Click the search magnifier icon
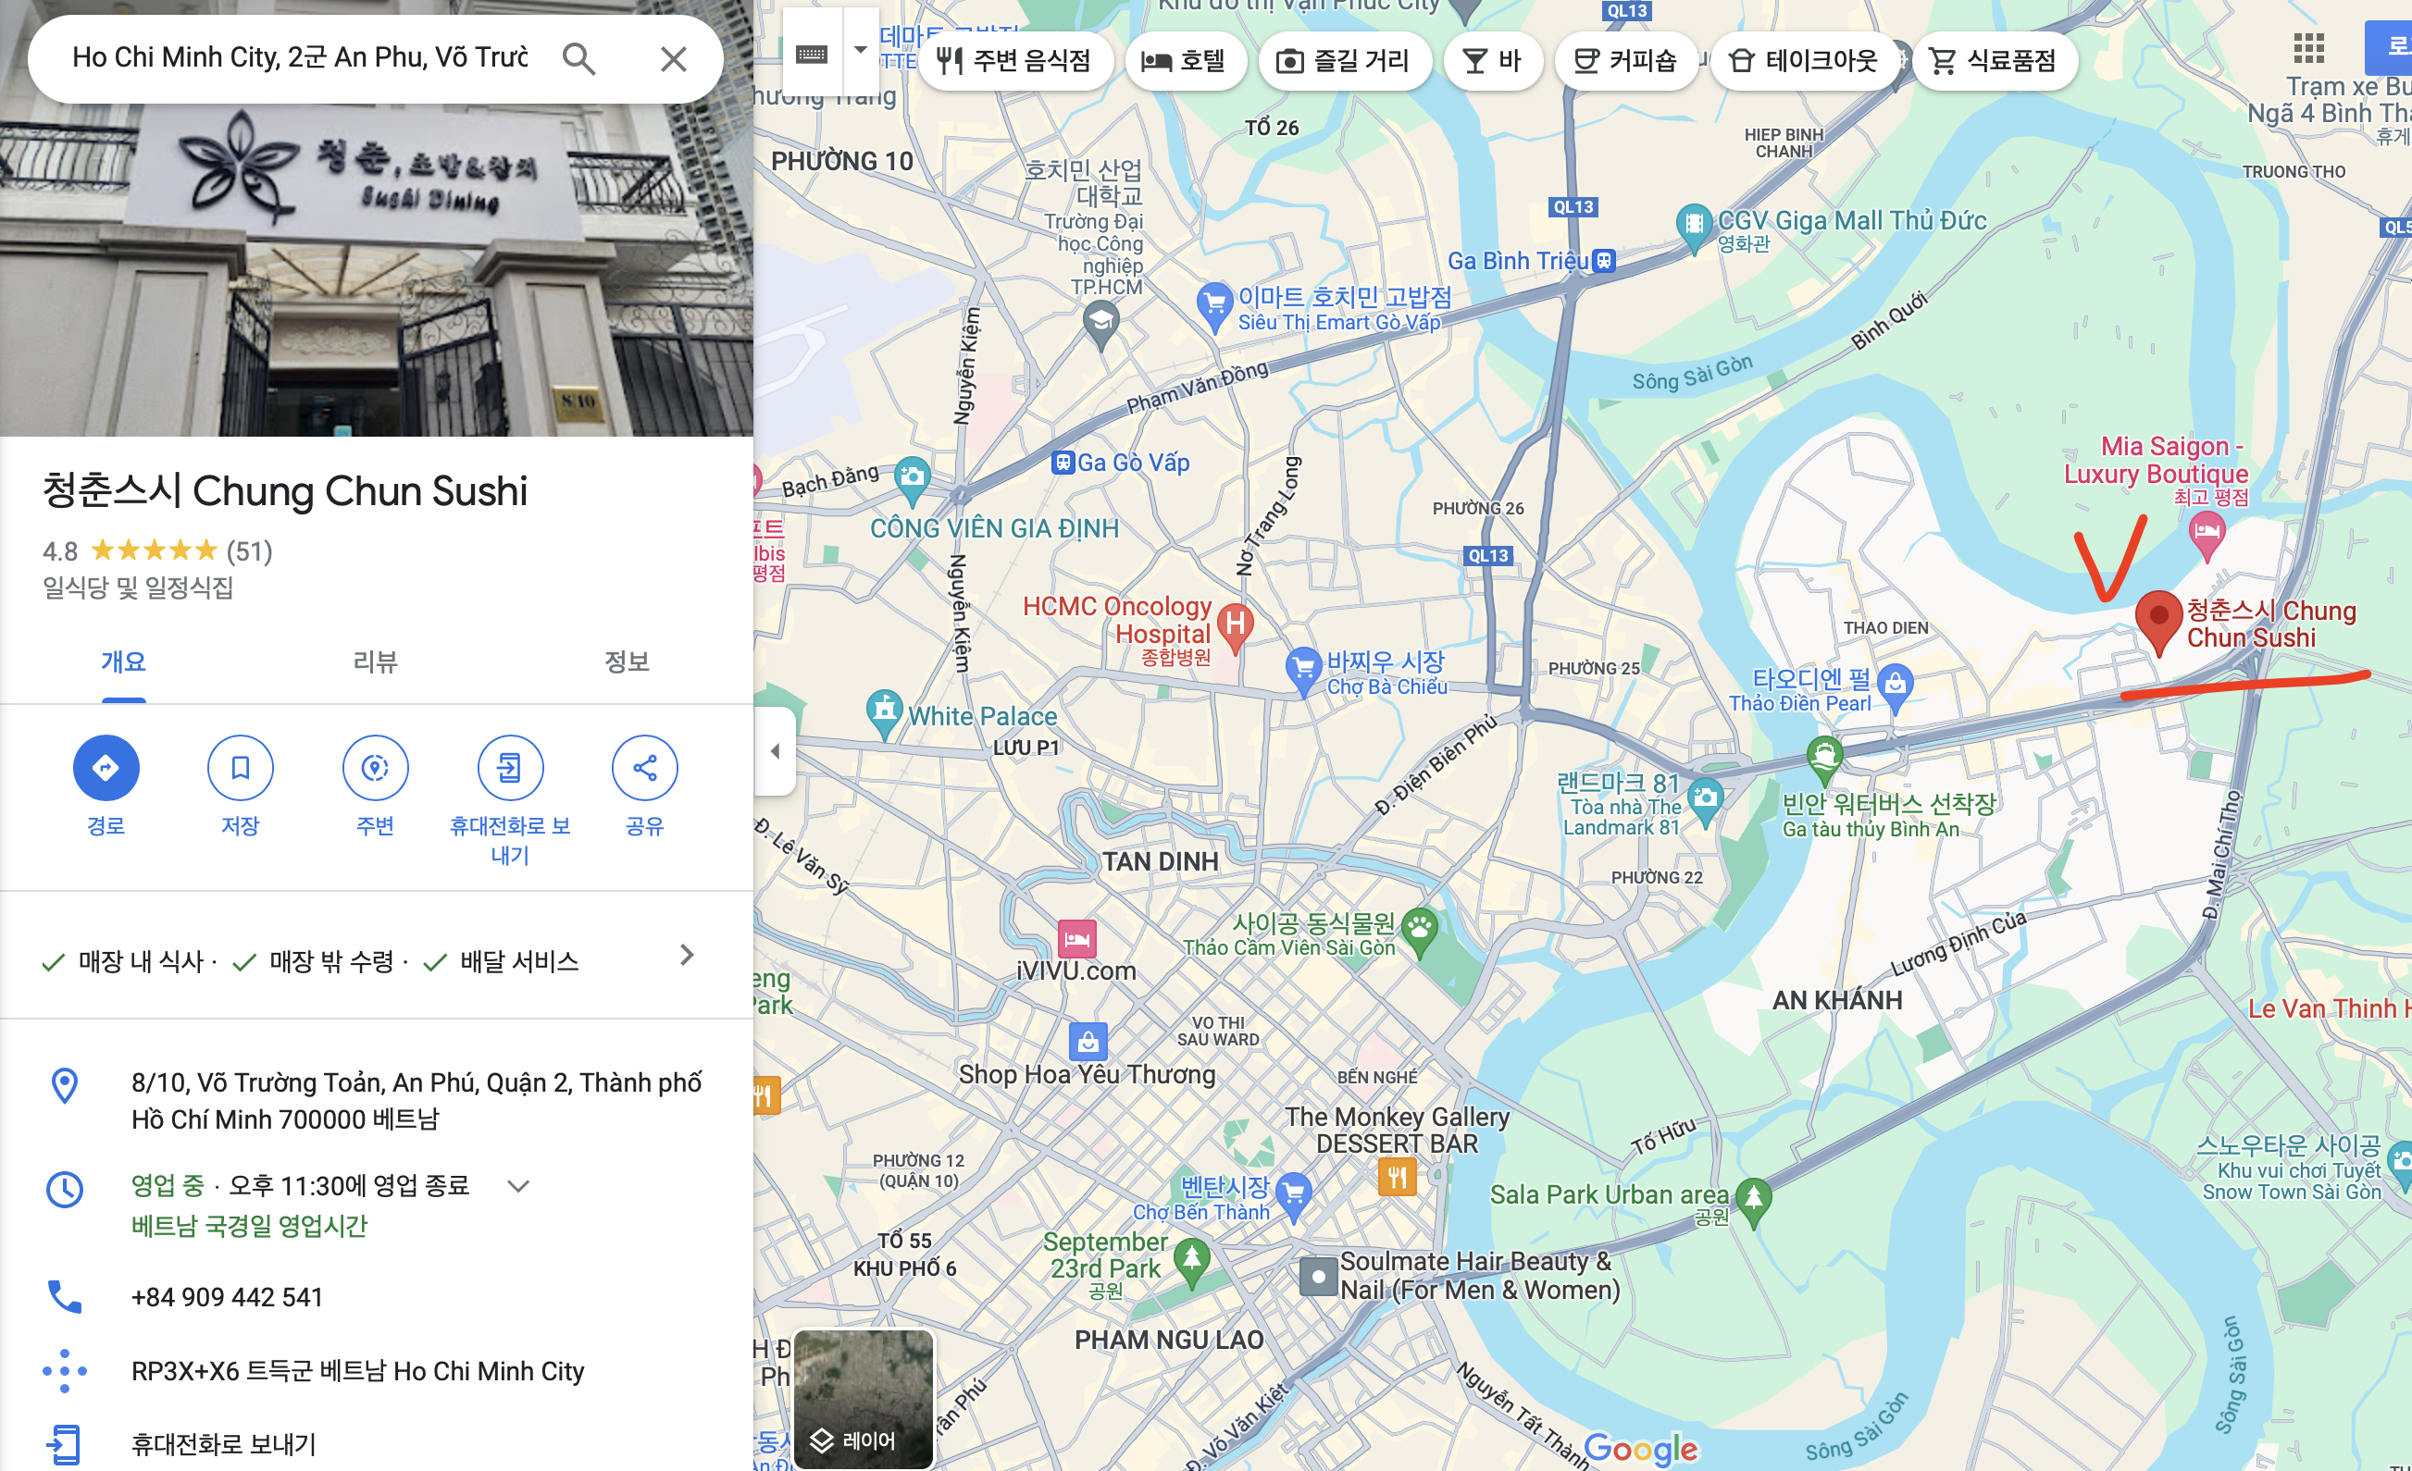 (578, 58)
